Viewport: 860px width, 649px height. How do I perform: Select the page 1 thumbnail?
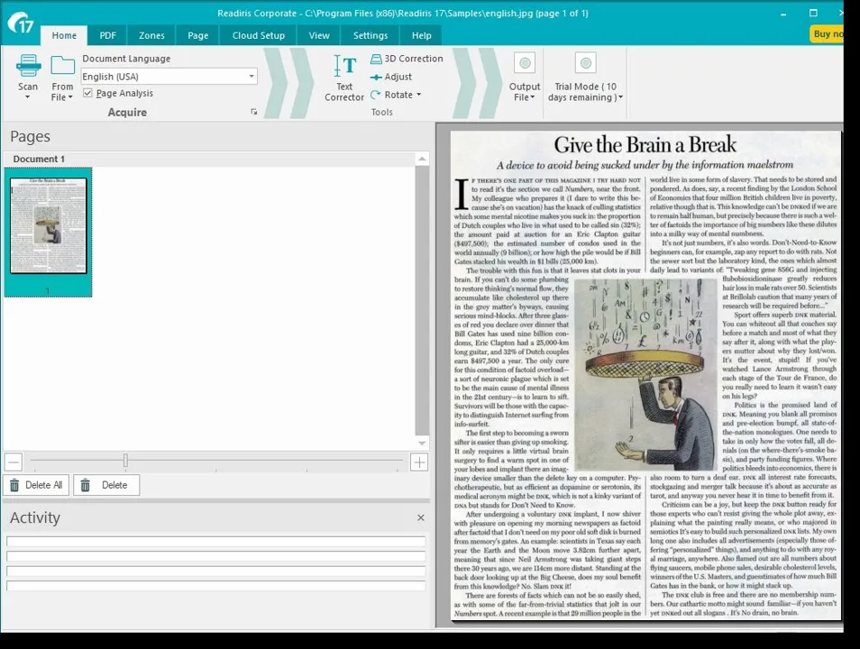pos(49,232)
